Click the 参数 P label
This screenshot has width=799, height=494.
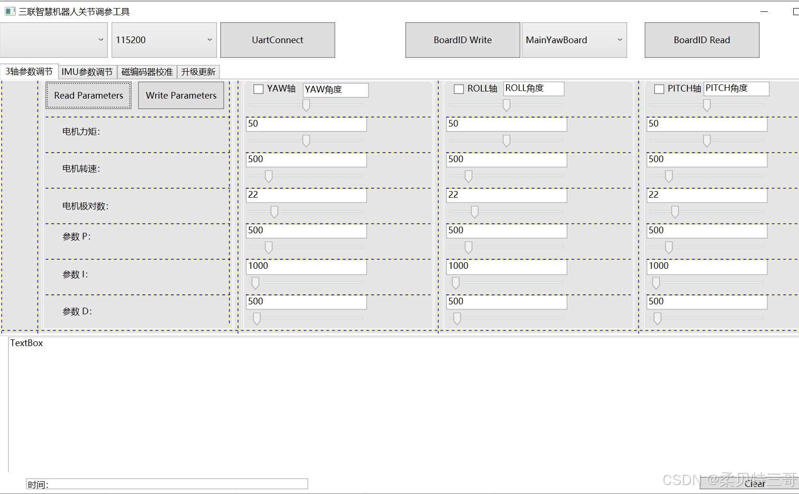pyautogui.click(x=76, y=237)
